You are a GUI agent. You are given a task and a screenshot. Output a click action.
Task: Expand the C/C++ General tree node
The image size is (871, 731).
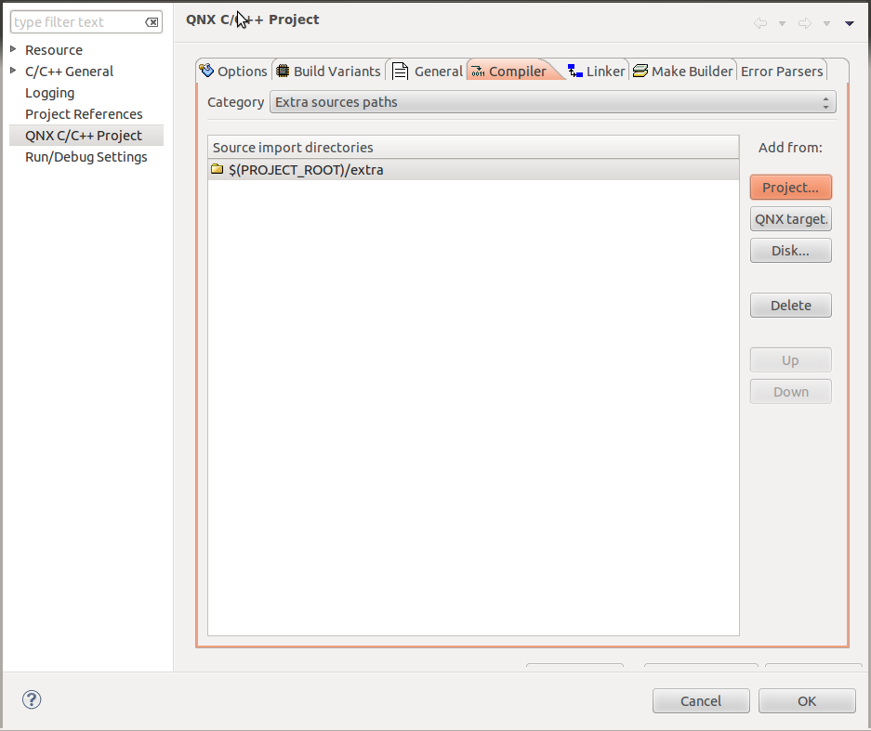click(13, 71)
